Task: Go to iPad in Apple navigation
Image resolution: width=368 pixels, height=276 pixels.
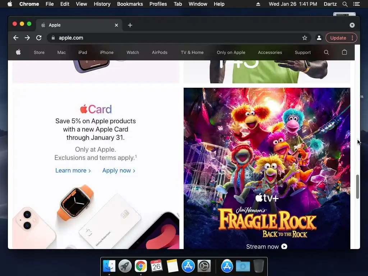Action: [83, 52]
